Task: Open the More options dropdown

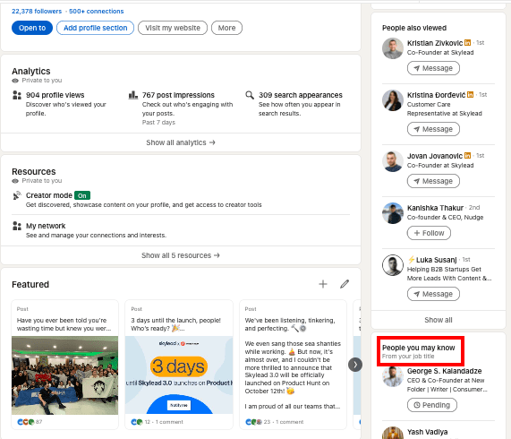Action: pyautogui.click(x=226, y=28)
